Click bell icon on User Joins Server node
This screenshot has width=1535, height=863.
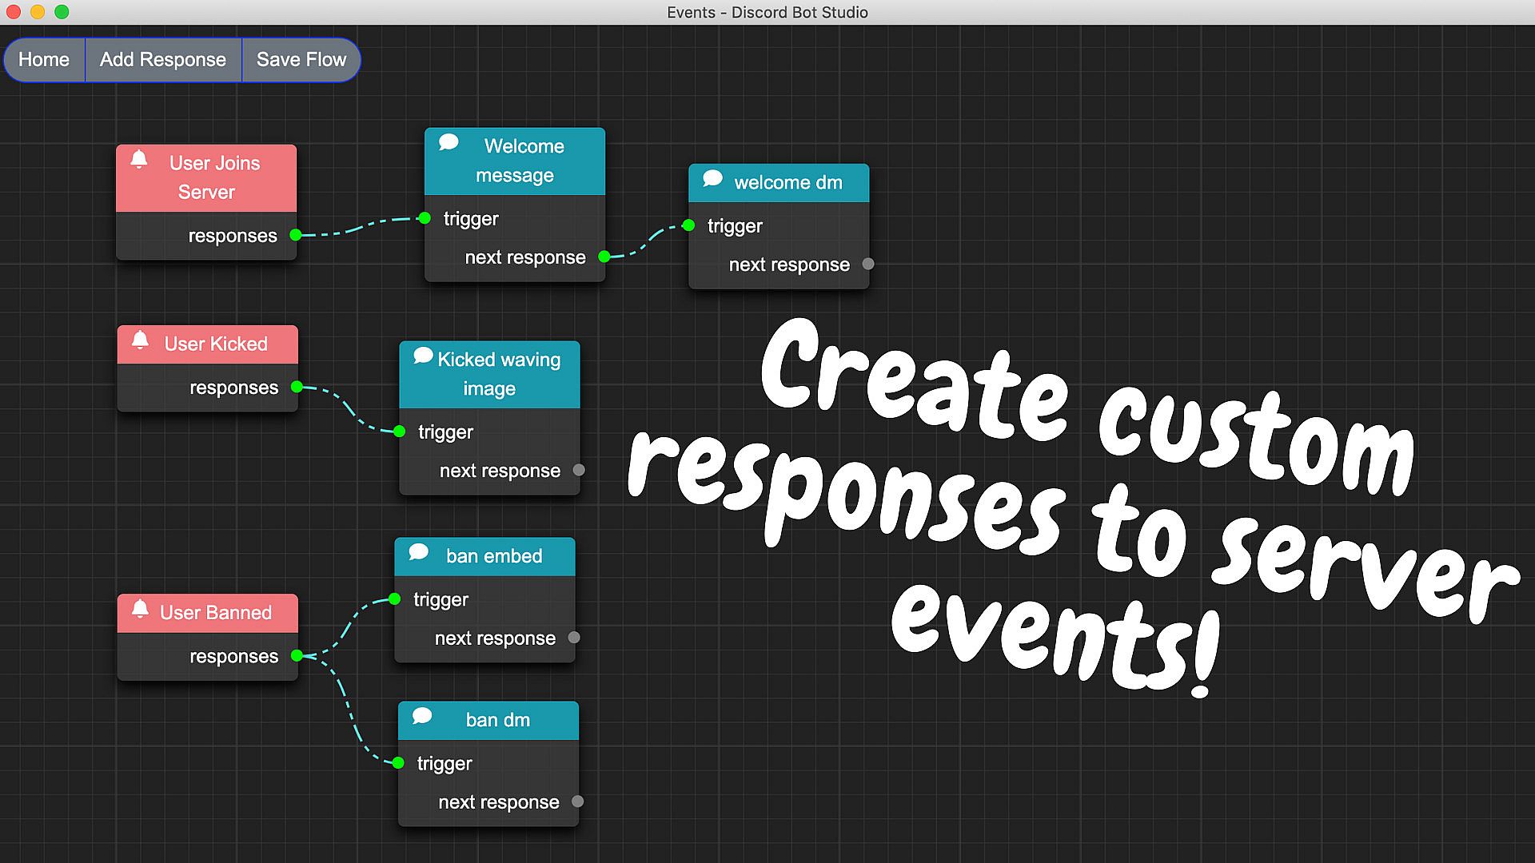[139, 159]
